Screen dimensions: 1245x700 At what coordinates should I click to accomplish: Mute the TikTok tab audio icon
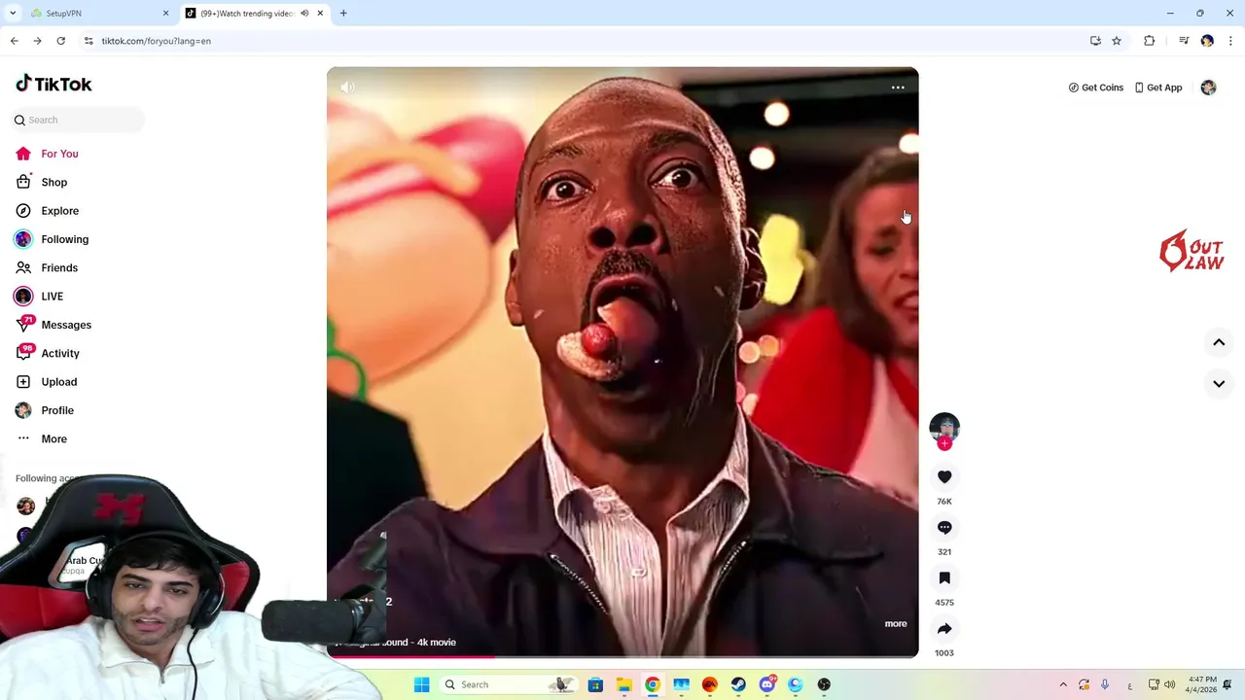pos(304,14)
